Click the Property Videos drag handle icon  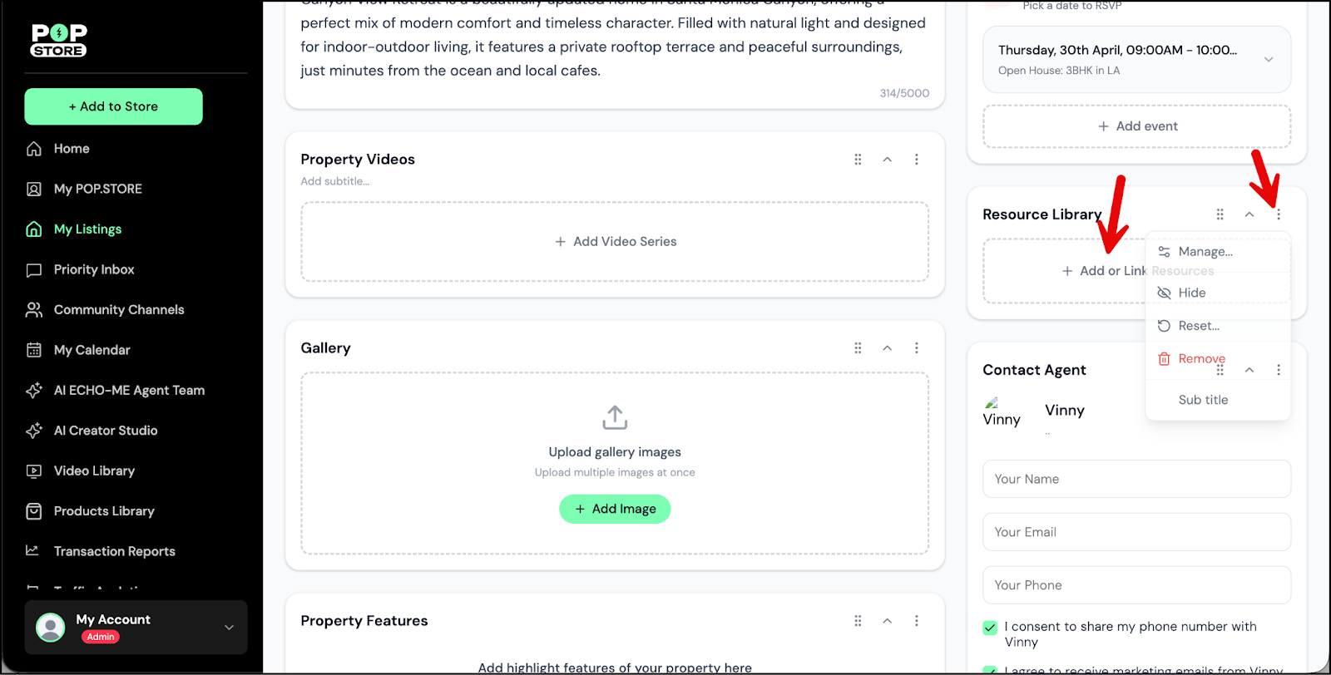point(858,160)
